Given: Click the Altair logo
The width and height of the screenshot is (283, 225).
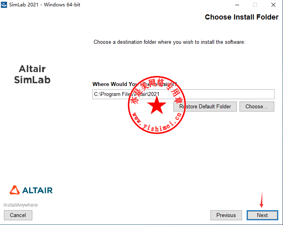Looking at the screenshot, I should [x=31, y=190].
